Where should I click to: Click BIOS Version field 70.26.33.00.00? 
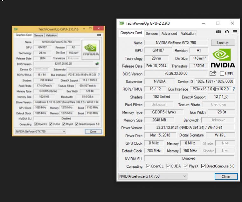(176, 73)
